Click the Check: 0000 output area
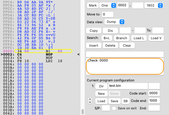 [125, 66]
